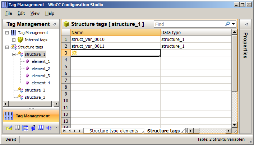The image size is (254, 145).
Task: Click the envelope-with-pencil icon in the navigation bar
Action: click(9, 127)
